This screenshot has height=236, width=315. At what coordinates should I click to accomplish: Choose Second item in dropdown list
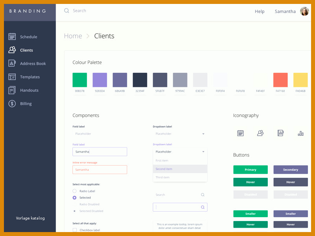pyautogui.click(x=180, y=169)
